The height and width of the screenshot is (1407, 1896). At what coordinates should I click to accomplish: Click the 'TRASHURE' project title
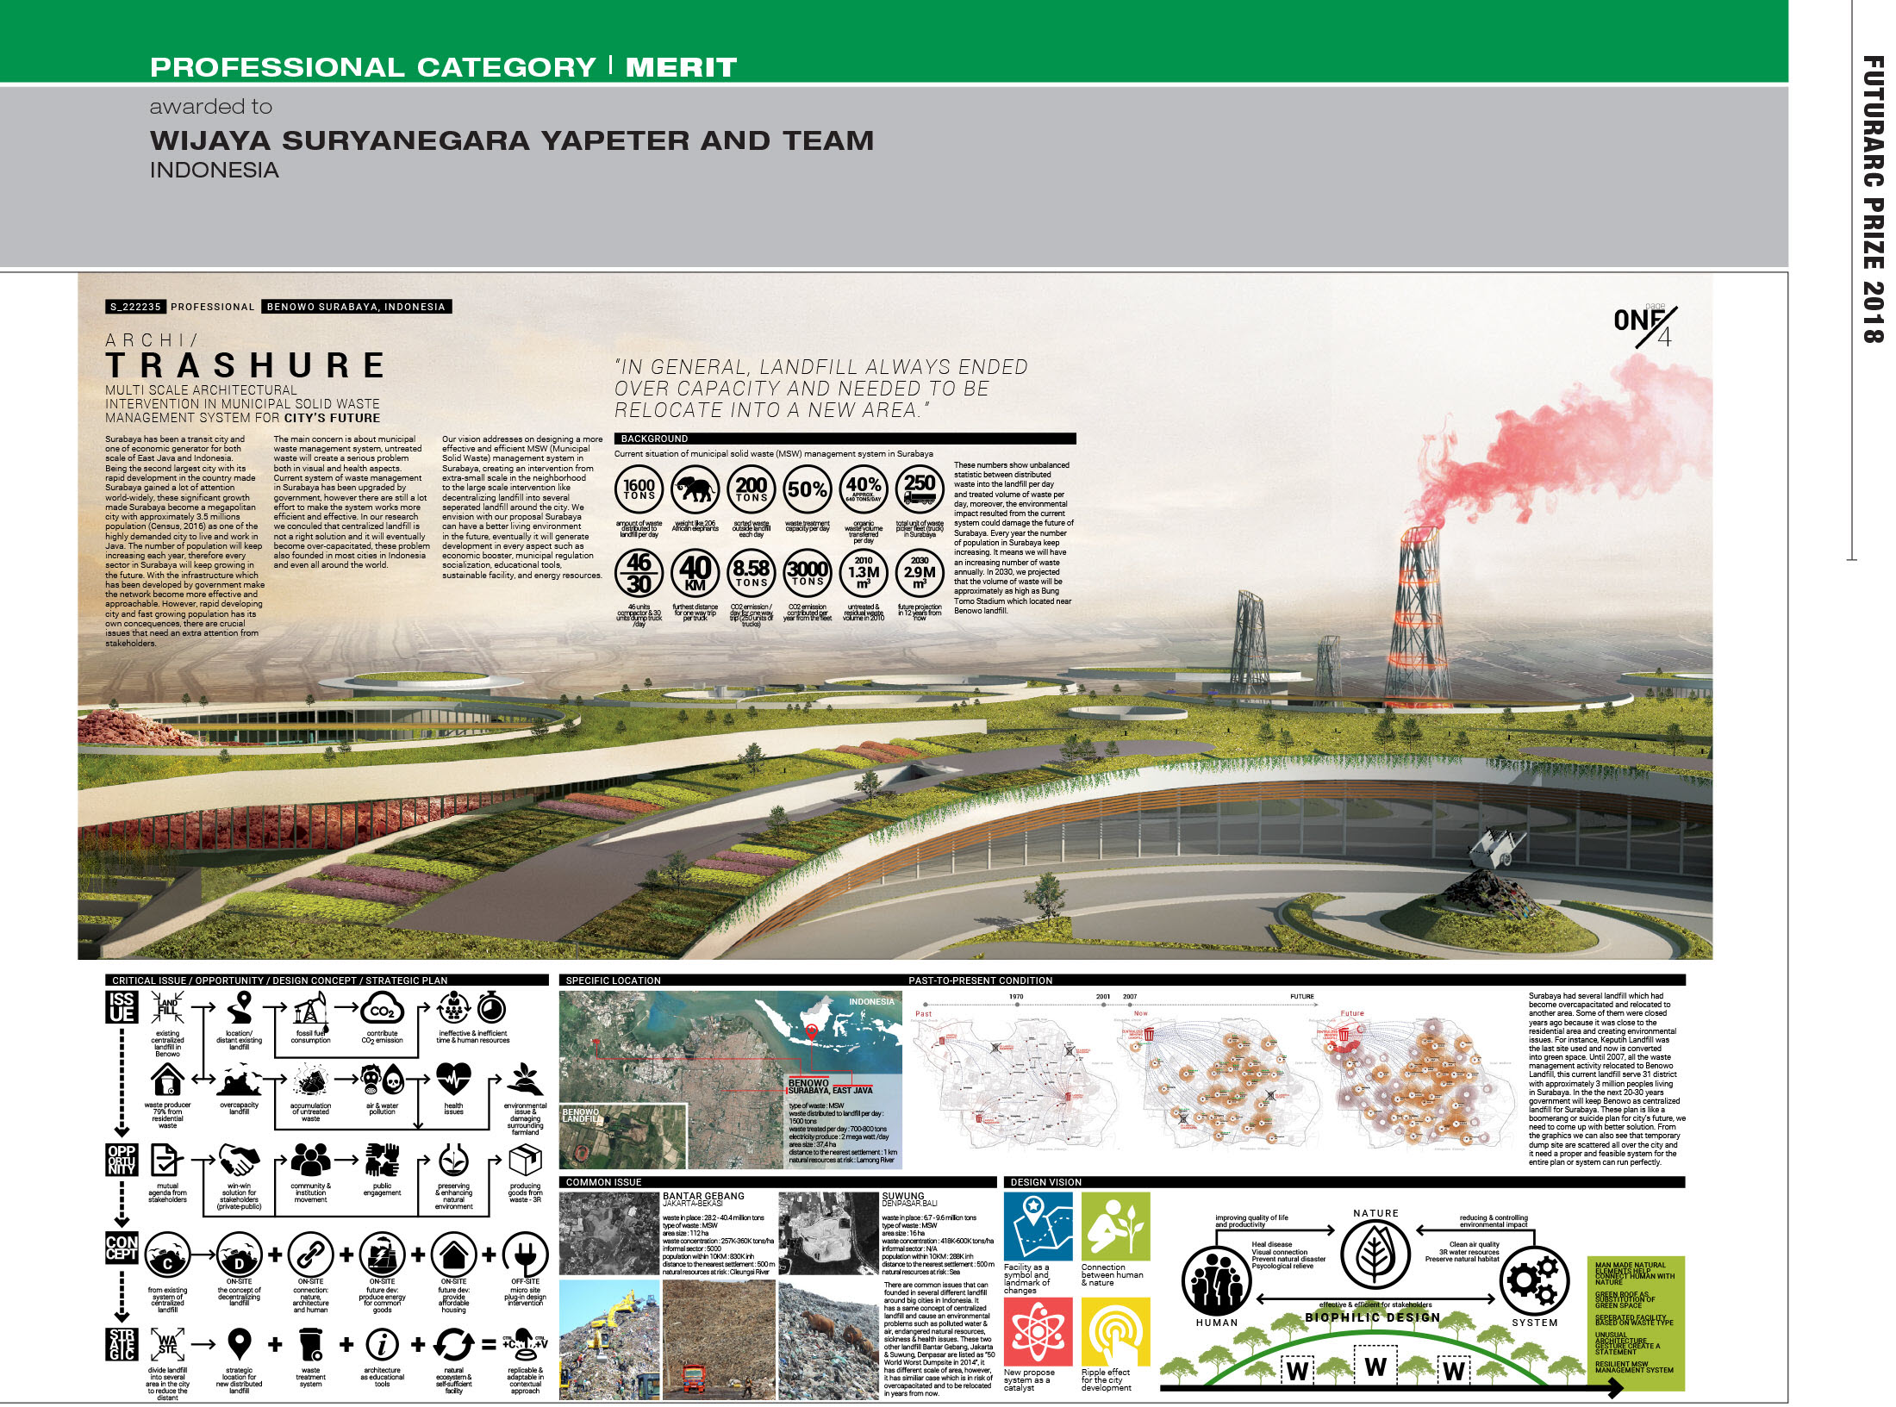tap(246, 365)
